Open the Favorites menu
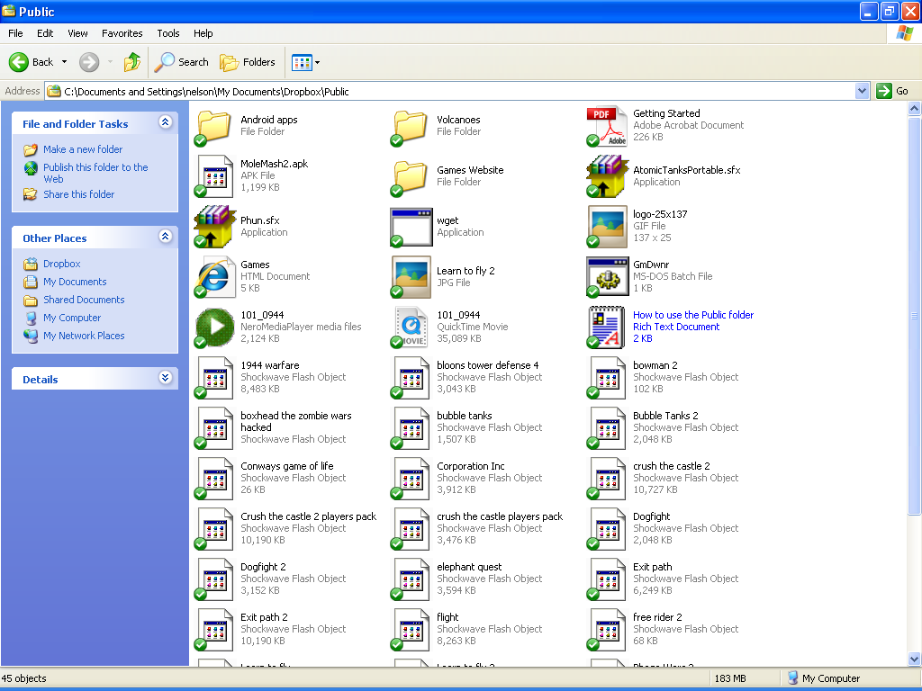Viewport: 922px width, 691px height. pos(122,33)
